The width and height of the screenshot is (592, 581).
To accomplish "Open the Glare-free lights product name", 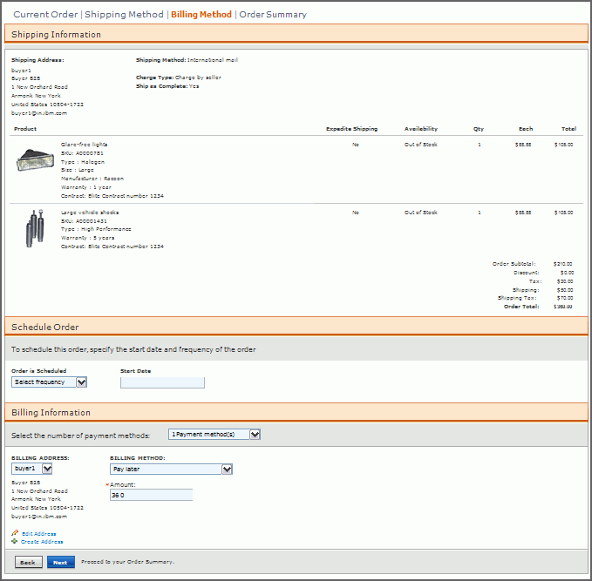I will (x=84, y=144).
